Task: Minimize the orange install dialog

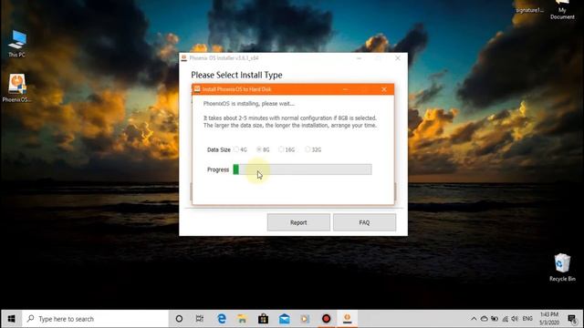Action: point(345,89)
